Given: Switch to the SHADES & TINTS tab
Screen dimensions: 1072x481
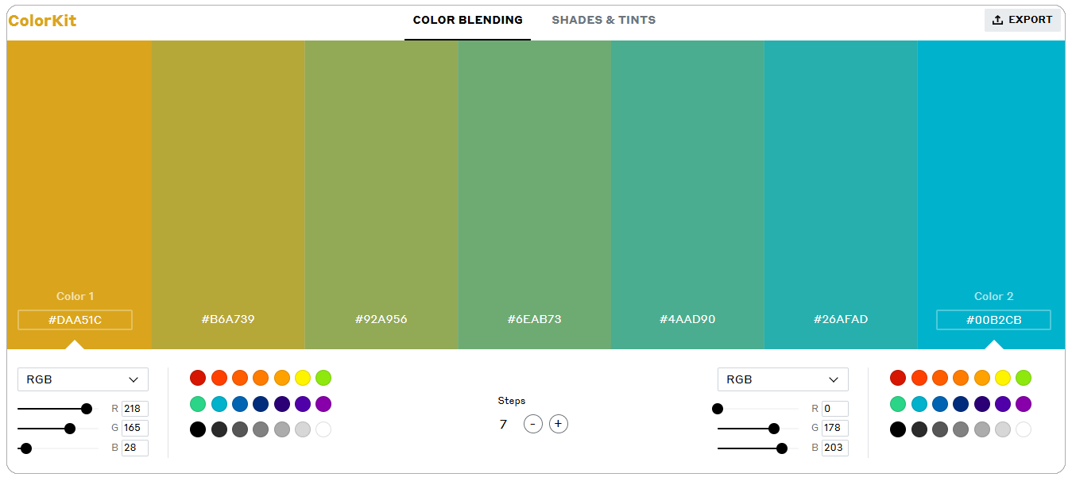Looking at the screenshot, I should click(603, 20).
